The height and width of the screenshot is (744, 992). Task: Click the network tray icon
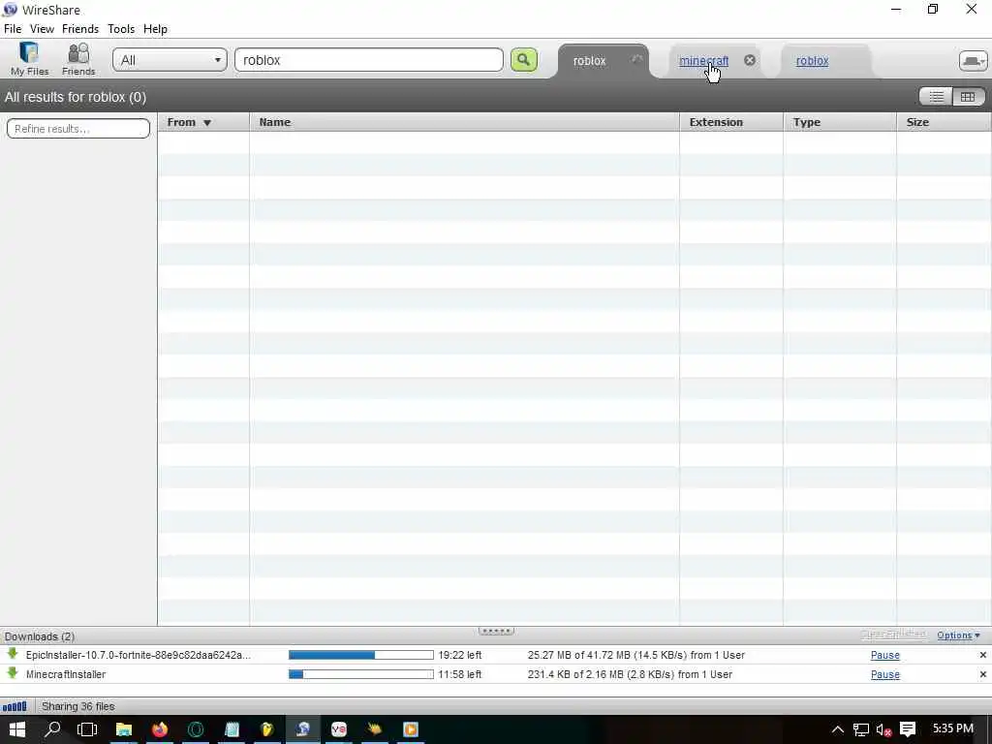(x=860, y=729)
